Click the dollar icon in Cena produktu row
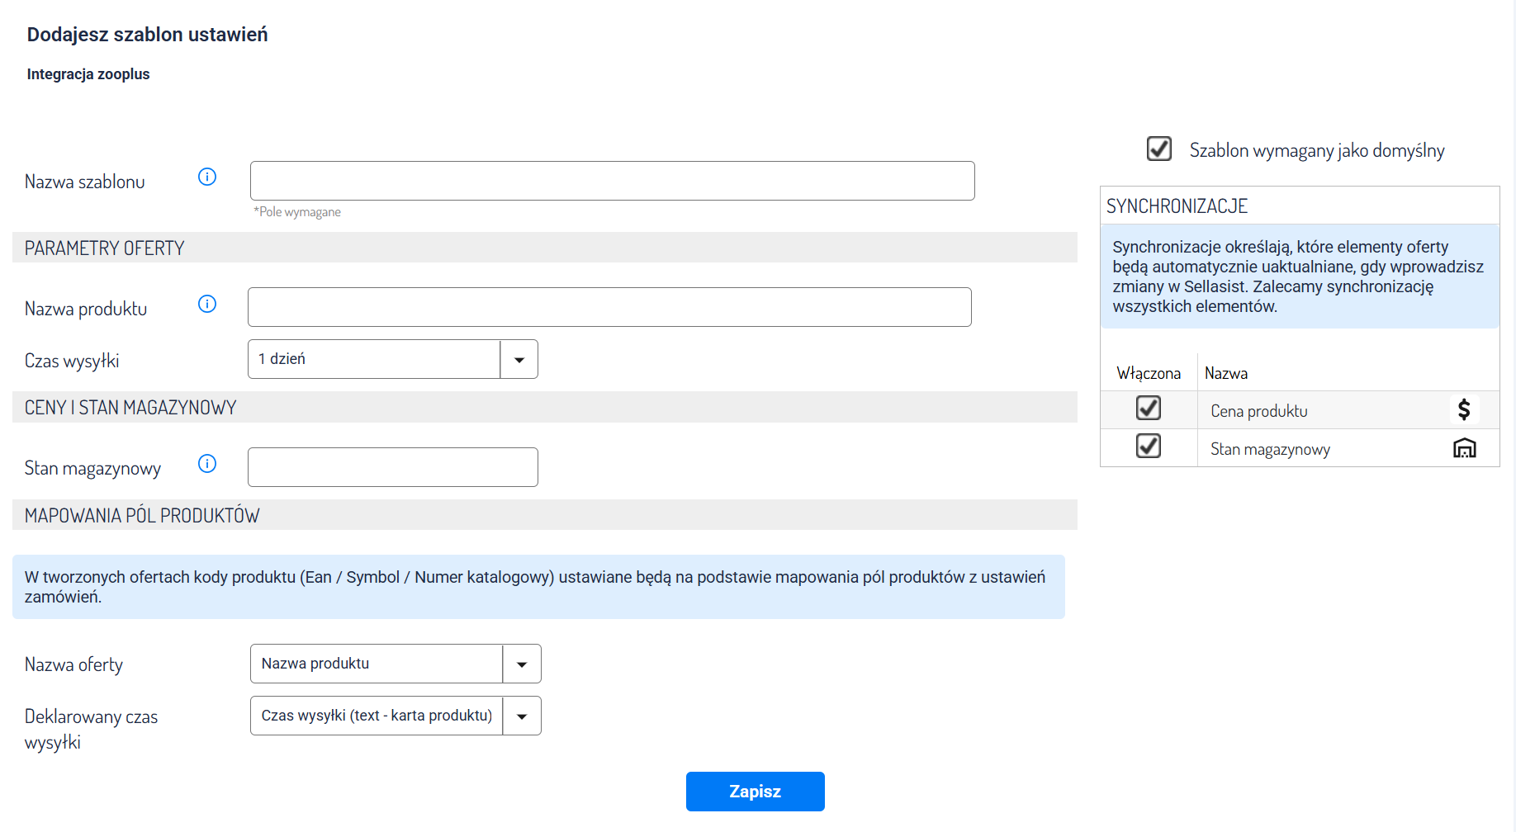 point(1464,409)
